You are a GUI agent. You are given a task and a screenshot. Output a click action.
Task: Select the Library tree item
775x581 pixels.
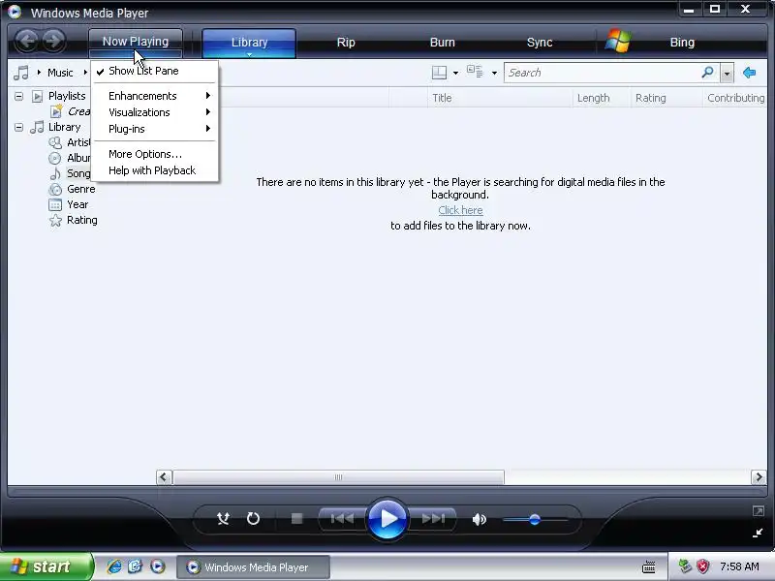[64, 127]
